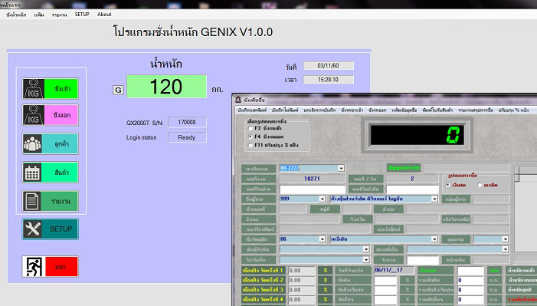Open the แฟ้ม menu in the main window
This screenshot has width=537, height=306.
(39, 15)
